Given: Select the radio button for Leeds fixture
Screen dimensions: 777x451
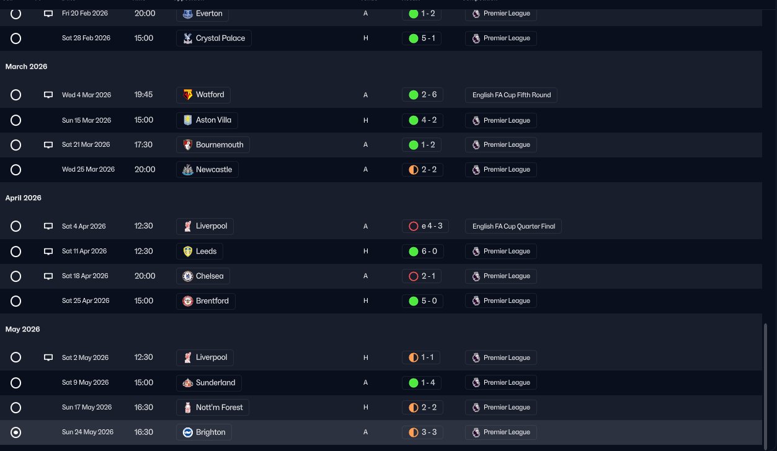Looking at the screenshot, I should coord(16,252).
